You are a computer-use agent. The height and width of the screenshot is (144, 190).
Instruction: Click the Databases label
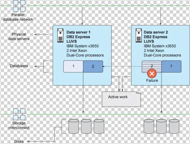click(19, 66)
